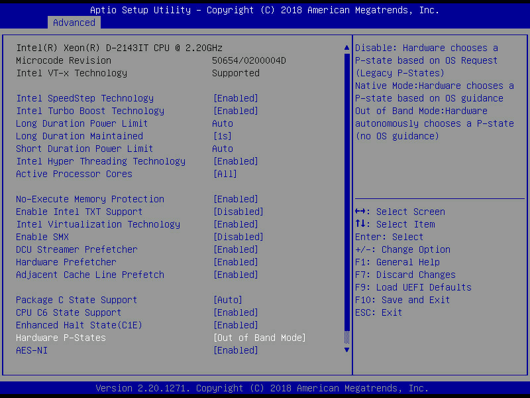The height and width of the screenshot is (398, 530).
Task: Select Long Duration Maintained item
Action: coord(79,136)
